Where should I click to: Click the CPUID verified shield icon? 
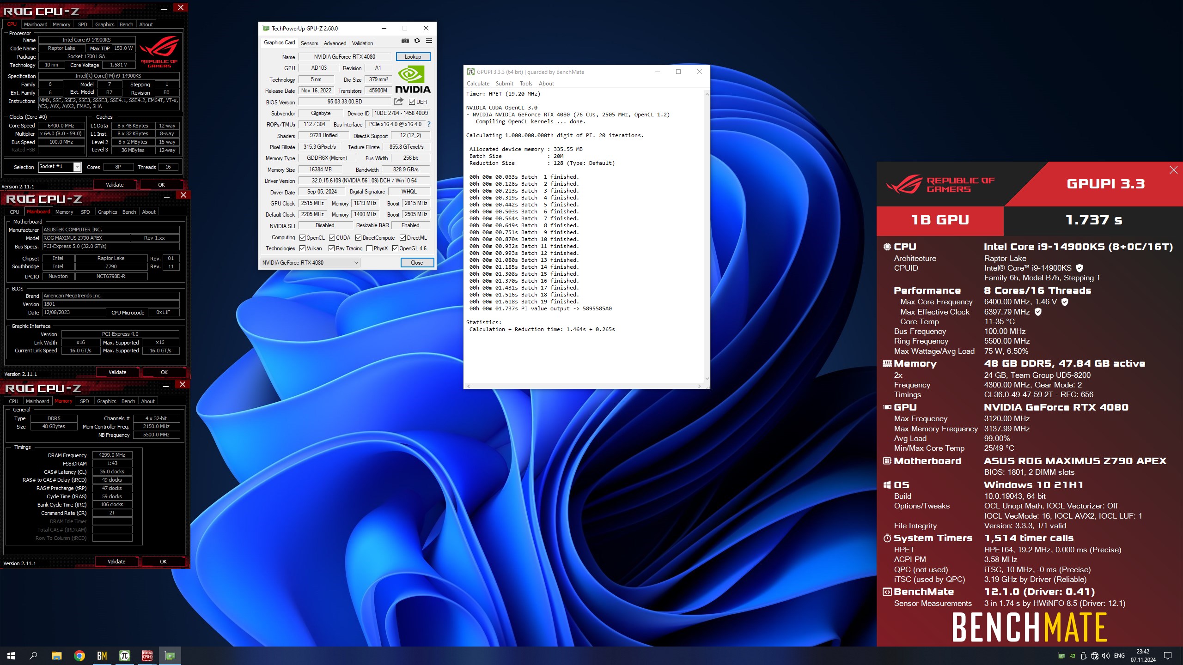(1079, 268)
